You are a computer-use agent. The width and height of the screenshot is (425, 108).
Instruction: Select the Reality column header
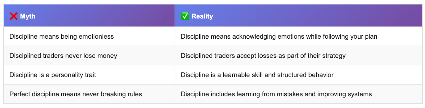299,16
